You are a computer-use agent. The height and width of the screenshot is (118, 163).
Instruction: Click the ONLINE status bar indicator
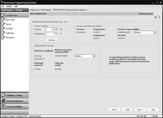point(155,116)
